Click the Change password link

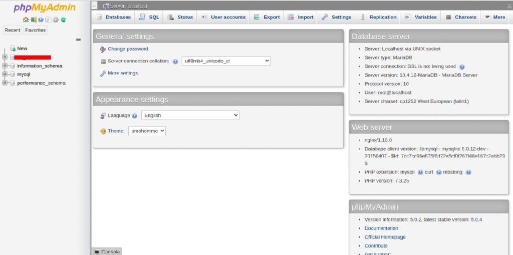tap(128, 49)
